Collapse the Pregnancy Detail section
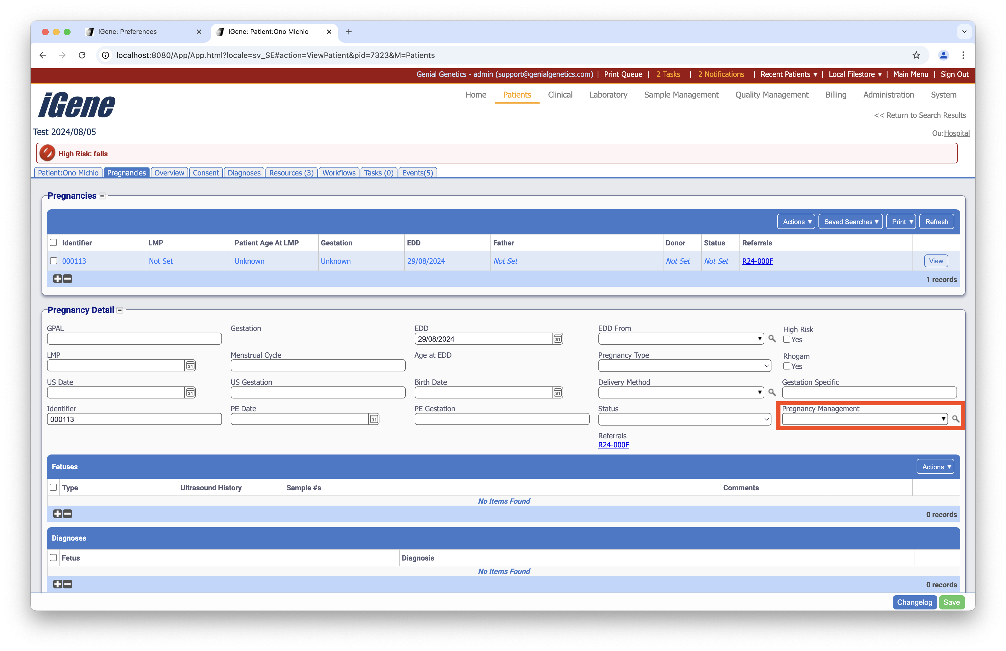 (120, 310)
